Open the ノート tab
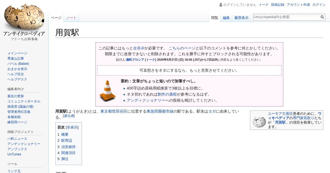Viewport: 330px width, 173px height. tap(71, 18)
